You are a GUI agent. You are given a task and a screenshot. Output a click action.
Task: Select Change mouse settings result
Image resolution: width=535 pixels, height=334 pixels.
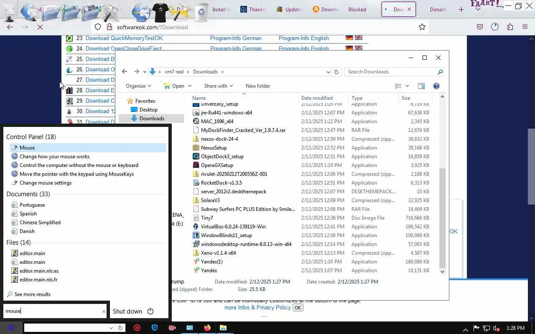46,183
